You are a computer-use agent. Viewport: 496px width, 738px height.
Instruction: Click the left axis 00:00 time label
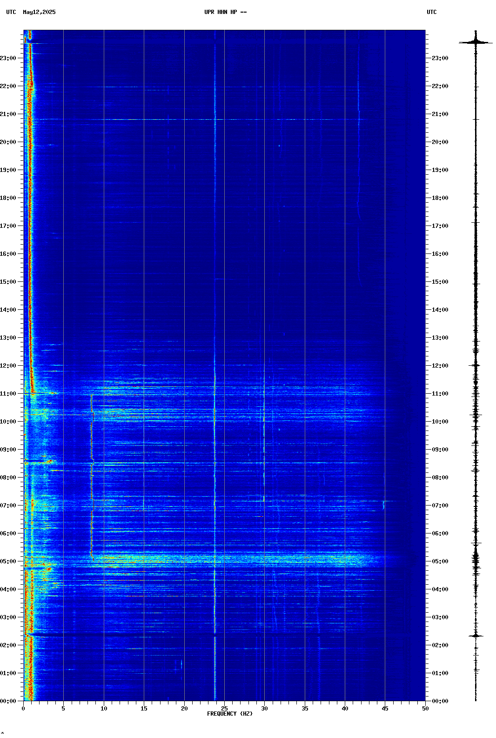click(x=8, y=701)
